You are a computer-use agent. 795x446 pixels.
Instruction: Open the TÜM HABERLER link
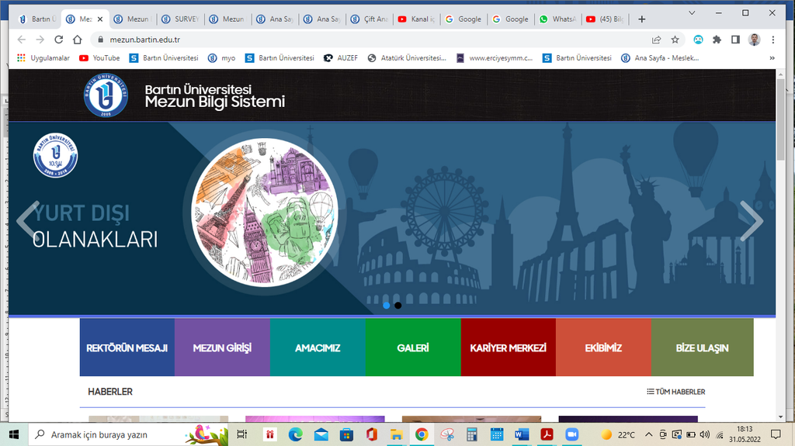coord(675,392)
